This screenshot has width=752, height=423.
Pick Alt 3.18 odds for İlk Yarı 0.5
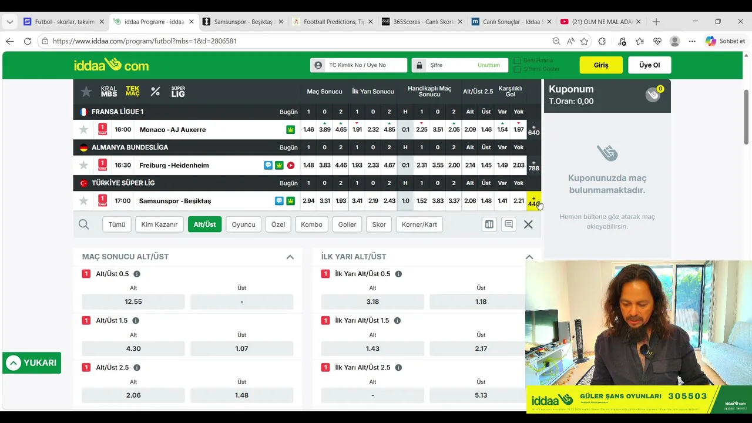pos(372,301)
